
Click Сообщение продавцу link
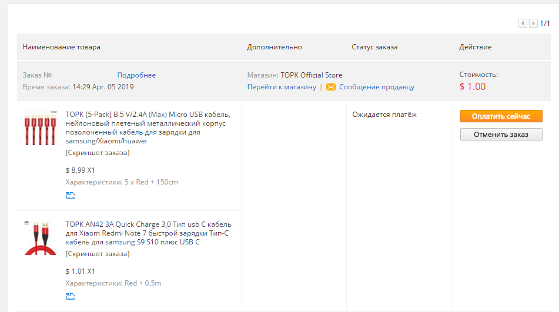tap(377, 87)
